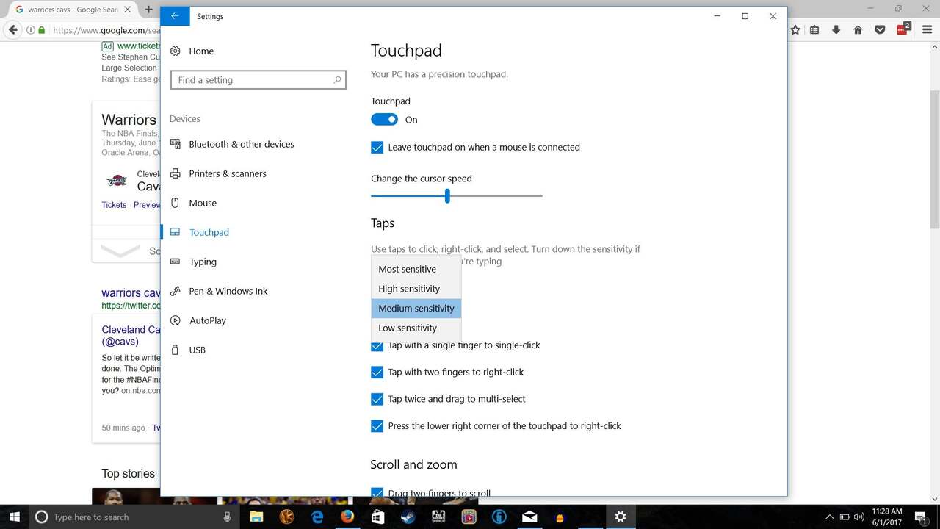
Task: Open Firefox from the taskbar
Action: (x=347, y=517)
